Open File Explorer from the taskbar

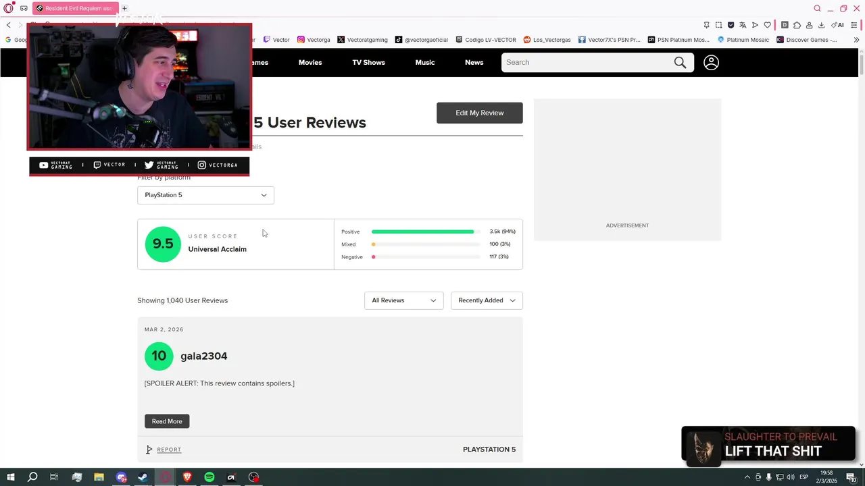tap(99, 477)
